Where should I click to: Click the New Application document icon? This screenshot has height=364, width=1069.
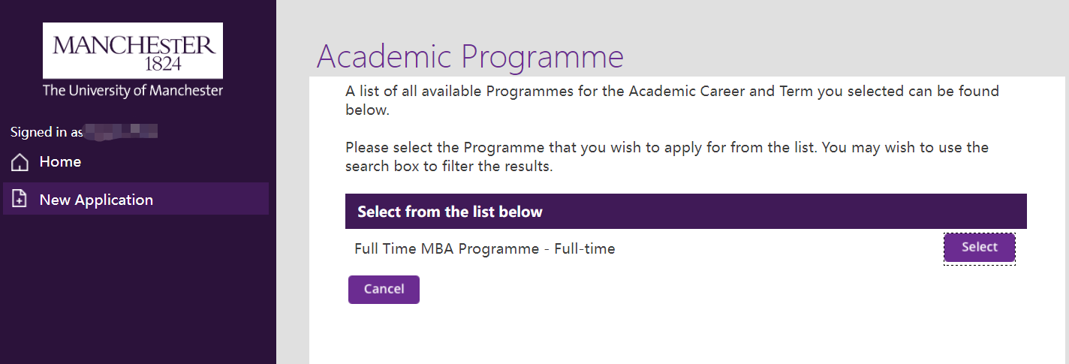click(x=20, y=200)
